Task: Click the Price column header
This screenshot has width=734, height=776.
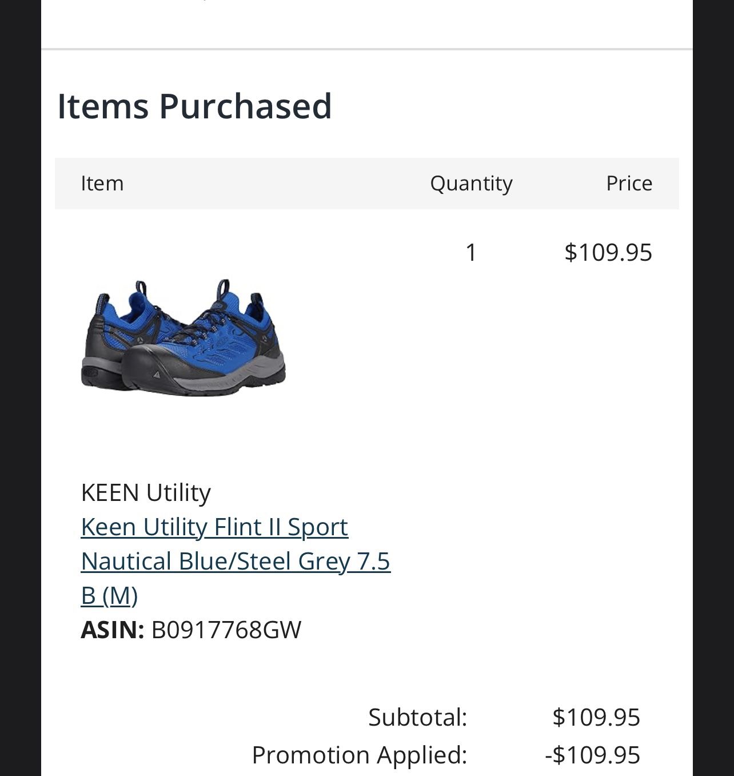Action: pos(629,184)
